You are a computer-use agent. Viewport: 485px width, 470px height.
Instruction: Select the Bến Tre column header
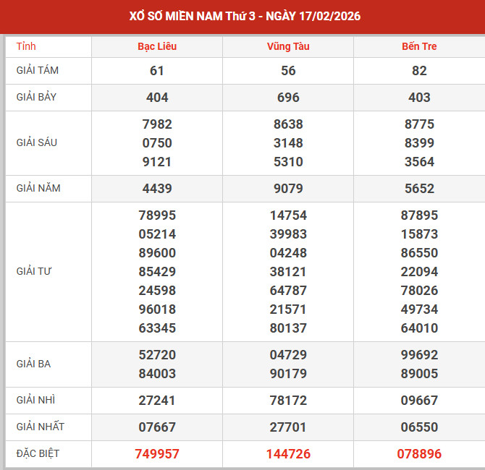[x=419, y=46]
